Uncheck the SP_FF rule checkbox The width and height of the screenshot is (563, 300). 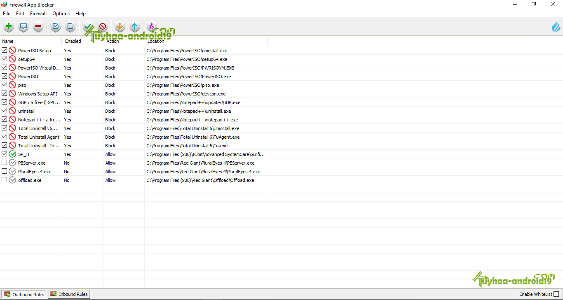(4, 154)
